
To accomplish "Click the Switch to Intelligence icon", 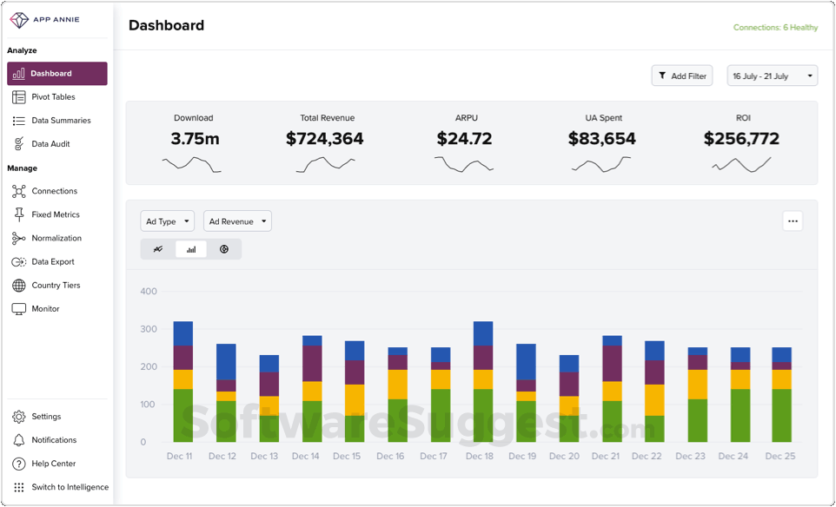I will point(18,487).
